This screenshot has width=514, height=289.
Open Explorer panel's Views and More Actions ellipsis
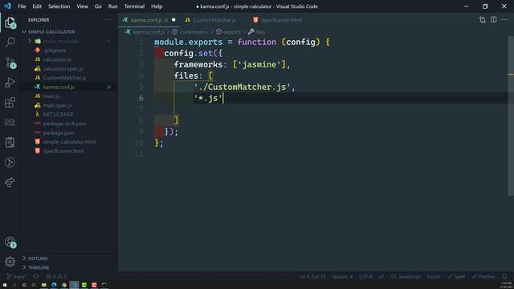coord(108,20)
